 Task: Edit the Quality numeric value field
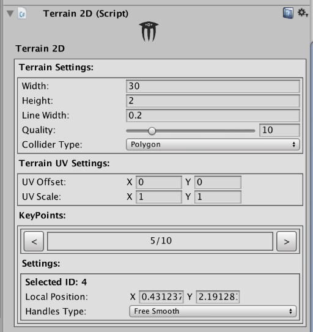279,130
